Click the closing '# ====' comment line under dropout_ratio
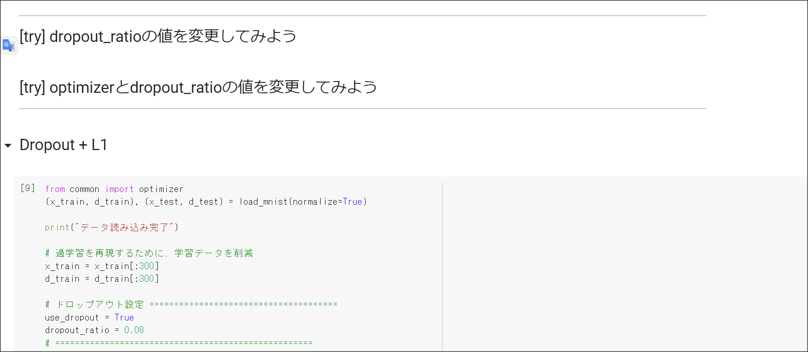808x352 pixels. [x=179, y=343]
